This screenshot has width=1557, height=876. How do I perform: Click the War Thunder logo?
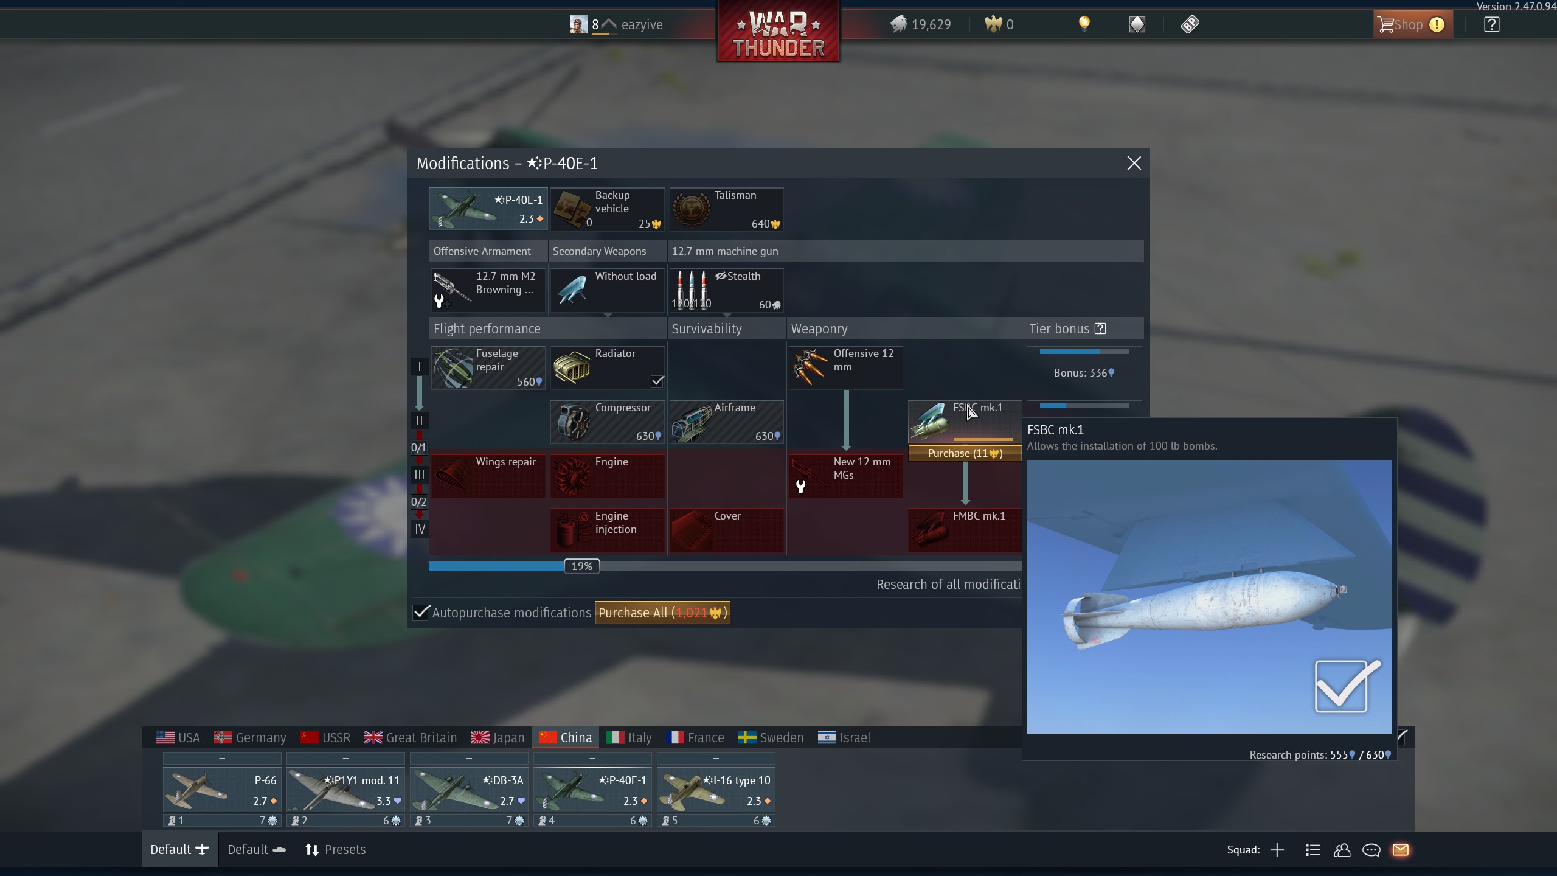click(x=778, y=31)
